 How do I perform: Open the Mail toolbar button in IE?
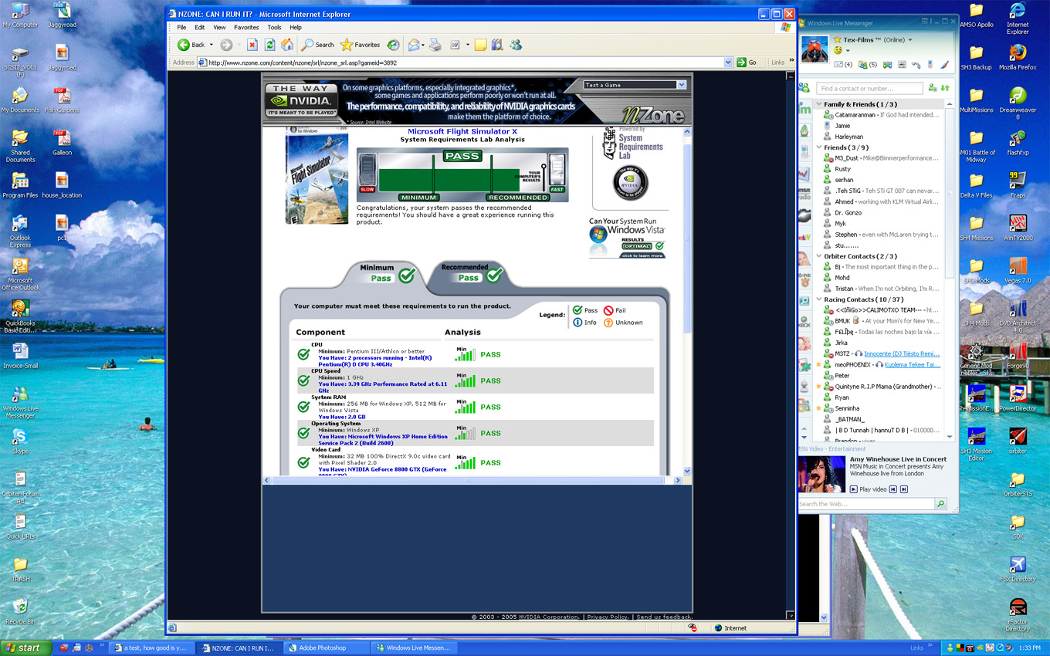point(415,45)
